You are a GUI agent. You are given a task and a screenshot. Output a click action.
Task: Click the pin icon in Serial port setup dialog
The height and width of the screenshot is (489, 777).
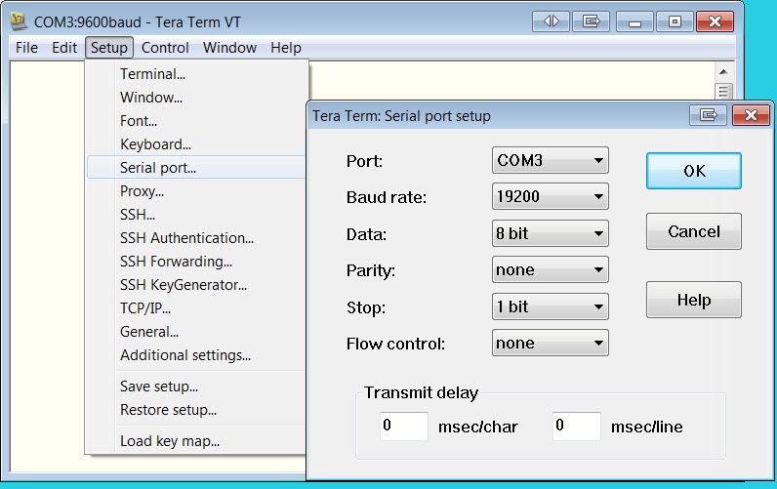[707, 116]
